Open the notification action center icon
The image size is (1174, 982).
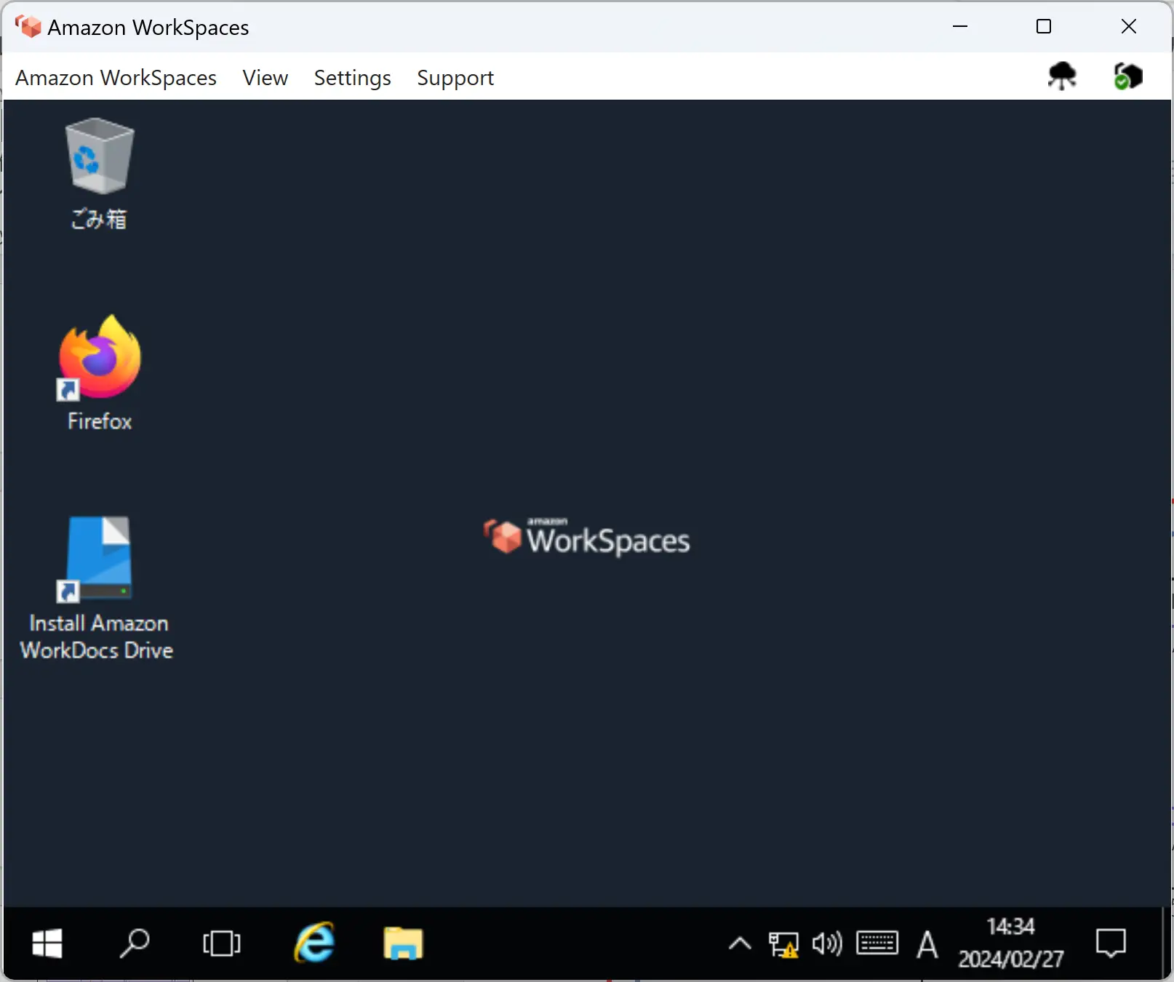click(1111, 944)
